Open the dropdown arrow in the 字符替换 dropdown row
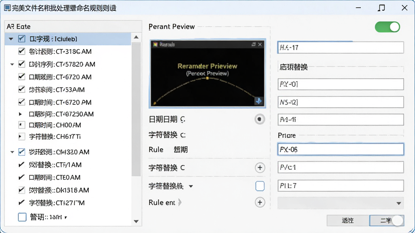This screenshot has width=415, height=233. coord(191,186)
